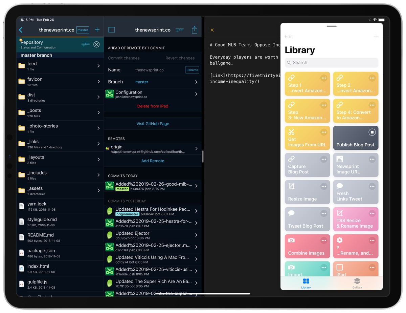
Task: Close the editor with the yellow X
Action: (212, 30)
